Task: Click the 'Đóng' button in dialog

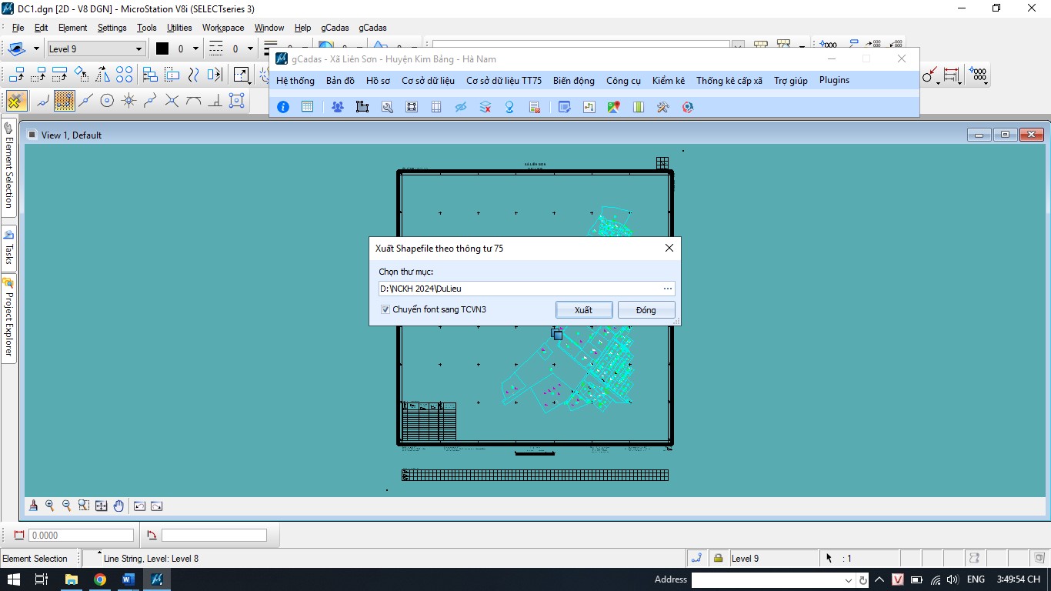Action: pyautogui.click(x=646, y=309)
